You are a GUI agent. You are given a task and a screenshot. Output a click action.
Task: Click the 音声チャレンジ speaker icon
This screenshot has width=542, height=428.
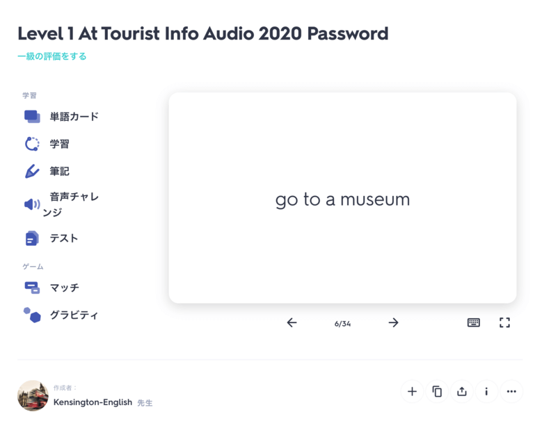coord(32,204)
